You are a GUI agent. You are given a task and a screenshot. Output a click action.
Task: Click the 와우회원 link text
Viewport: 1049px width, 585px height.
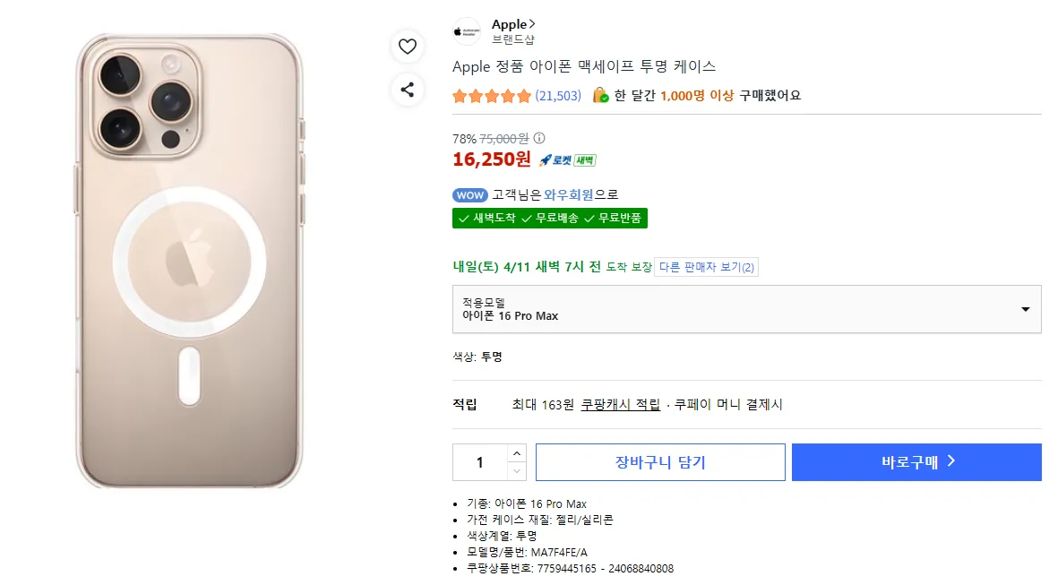[x=569, y=194]
